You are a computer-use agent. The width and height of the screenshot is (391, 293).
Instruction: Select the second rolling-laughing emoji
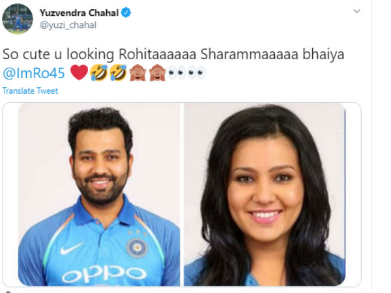(118, 72)
